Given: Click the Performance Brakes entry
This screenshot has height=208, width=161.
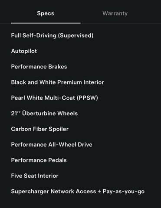Looking at the screenshot, I should (x=39, y=67).
